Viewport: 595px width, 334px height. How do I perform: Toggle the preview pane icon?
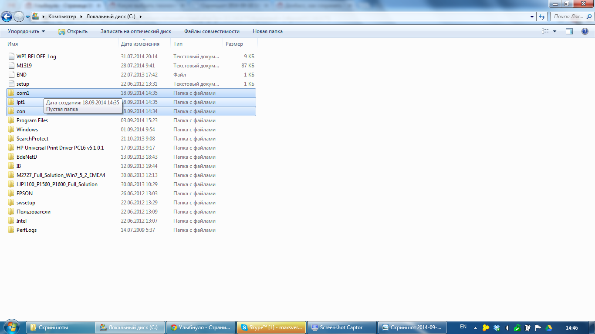click(x=569, y=31)
